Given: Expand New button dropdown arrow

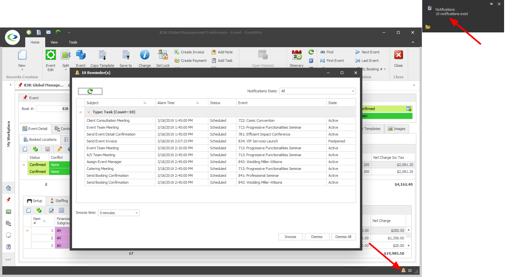Looking at the screenshot, I should 22,70.
